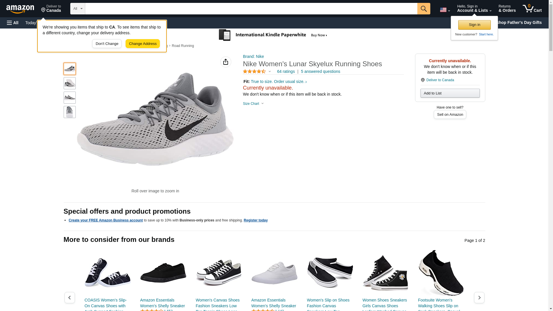Expand the Size Chart dropdown
This screenshot has width=553, height=311.
pyautogui.click(x=253, y=104)
